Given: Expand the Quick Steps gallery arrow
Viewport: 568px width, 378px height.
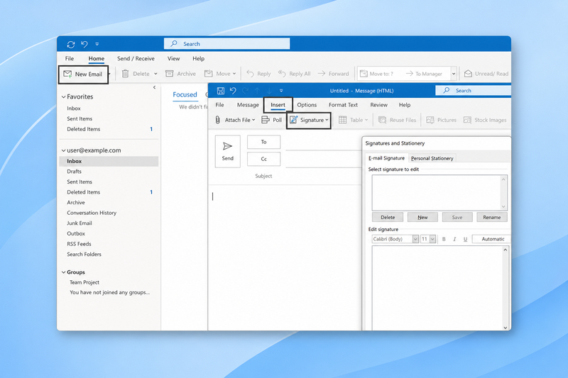Looking at the screenshot, I should point(454,74).
